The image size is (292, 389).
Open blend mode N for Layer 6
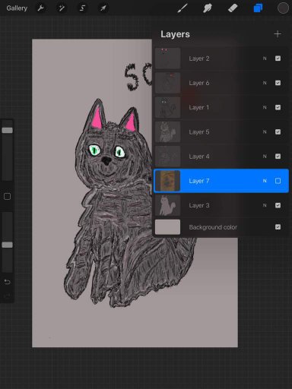(265, 83)
